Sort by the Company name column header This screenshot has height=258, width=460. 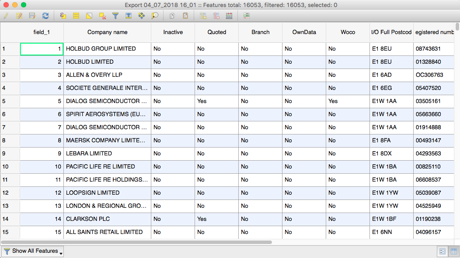click(108, 32)
